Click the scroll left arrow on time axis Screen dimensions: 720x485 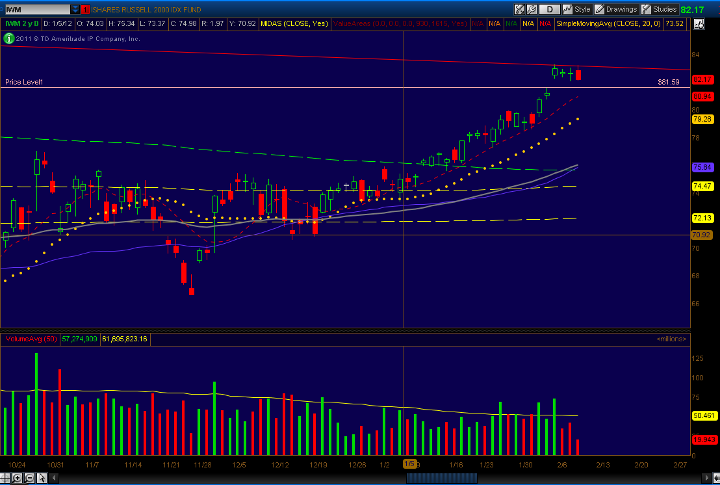click(x=54, y=478)
